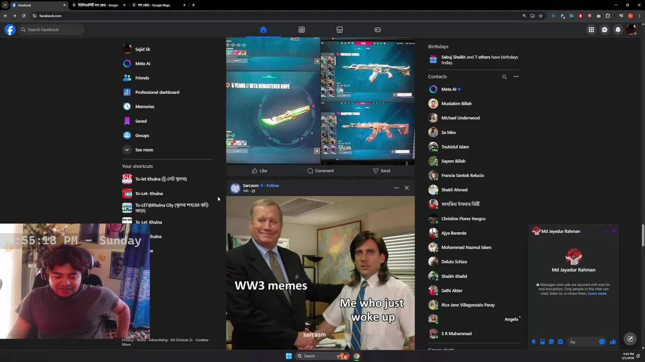Expand See more in left sidebar
The image size is (645, 362).
pyautogui.click(x=167, y=150)
